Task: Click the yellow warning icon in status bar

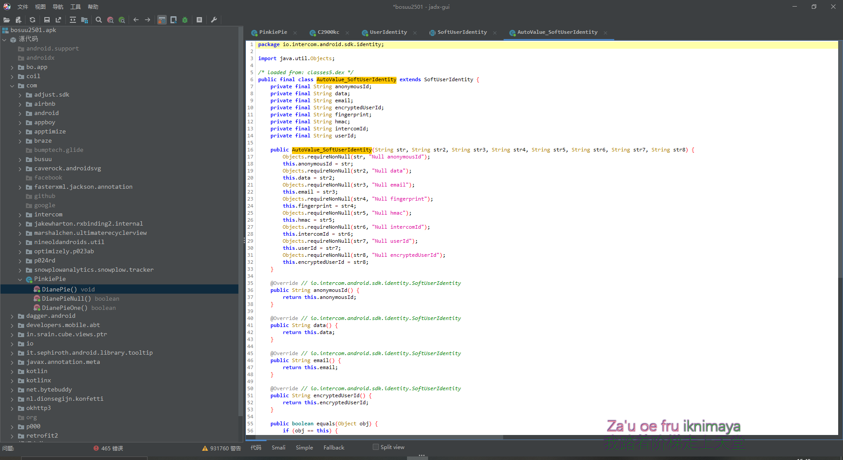Action: [x=205, y=448]
